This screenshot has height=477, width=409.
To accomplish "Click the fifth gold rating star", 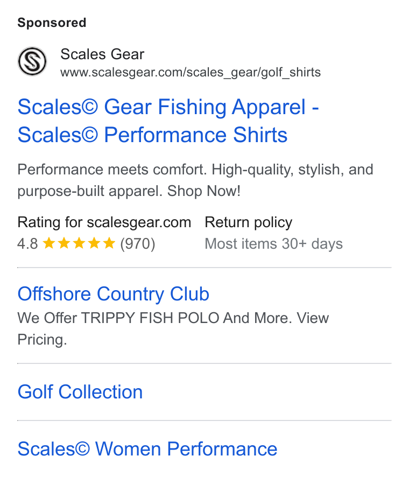I will click(x=109, y=243).
